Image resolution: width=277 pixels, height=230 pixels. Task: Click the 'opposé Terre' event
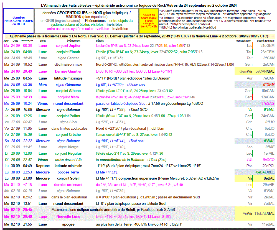click(68, 172)
